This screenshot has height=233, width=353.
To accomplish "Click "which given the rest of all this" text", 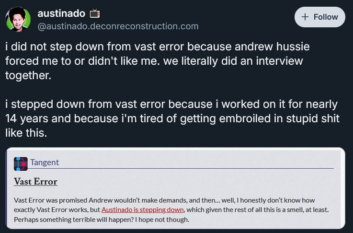I will pos(233,210).
